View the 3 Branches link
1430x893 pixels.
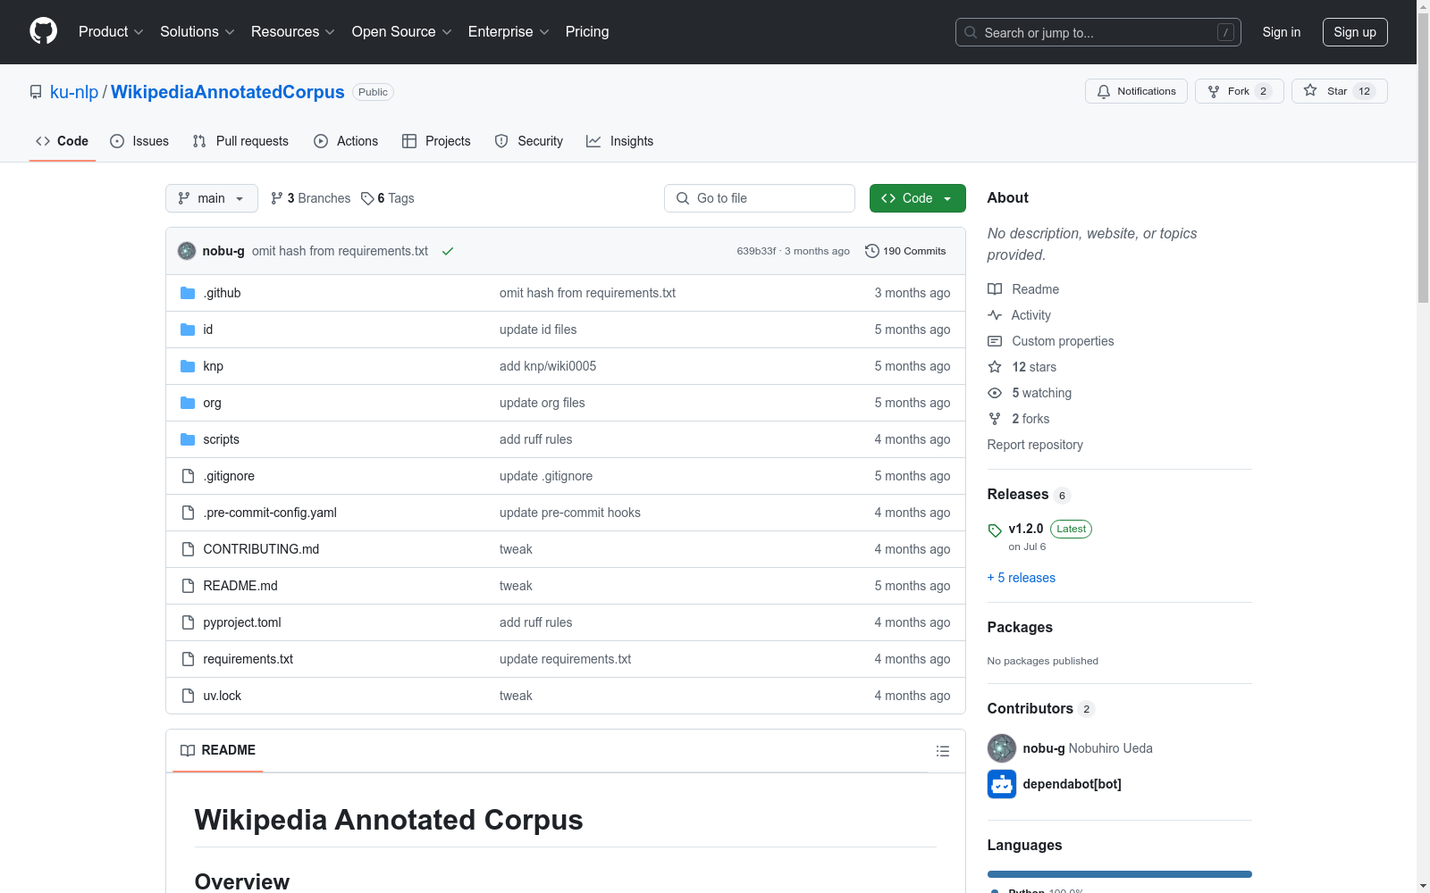(311, 198)
